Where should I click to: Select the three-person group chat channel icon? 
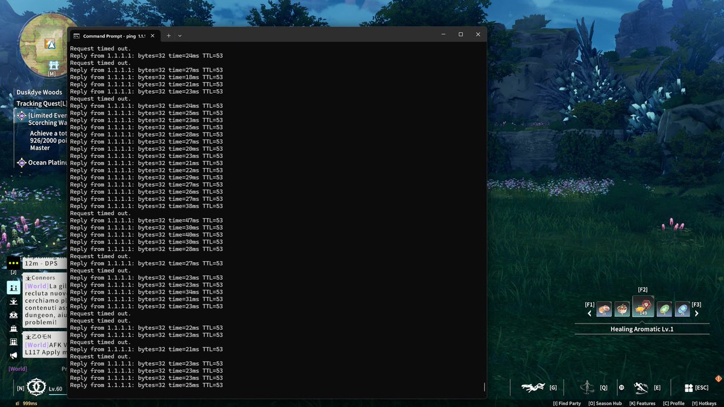[x=13, y=315]
